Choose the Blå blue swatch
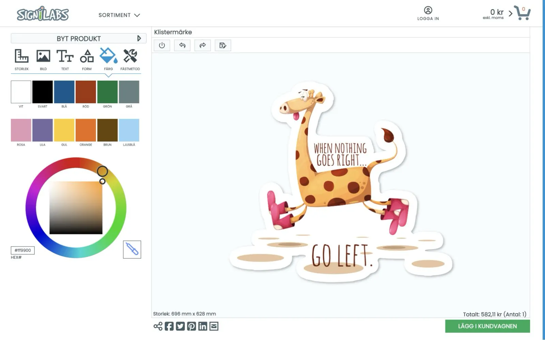 pyautogui.click(x=64, y=92)
